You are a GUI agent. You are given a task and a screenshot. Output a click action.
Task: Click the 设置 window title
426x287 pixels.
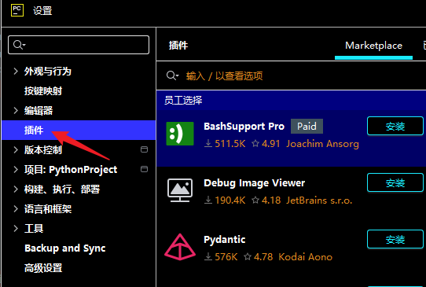click(42, 11)
